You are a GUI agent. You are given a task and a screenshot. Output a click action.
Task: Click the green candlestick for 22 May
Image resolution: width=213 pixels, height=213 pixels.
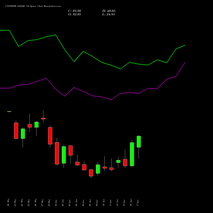click(x=23, y=134)
